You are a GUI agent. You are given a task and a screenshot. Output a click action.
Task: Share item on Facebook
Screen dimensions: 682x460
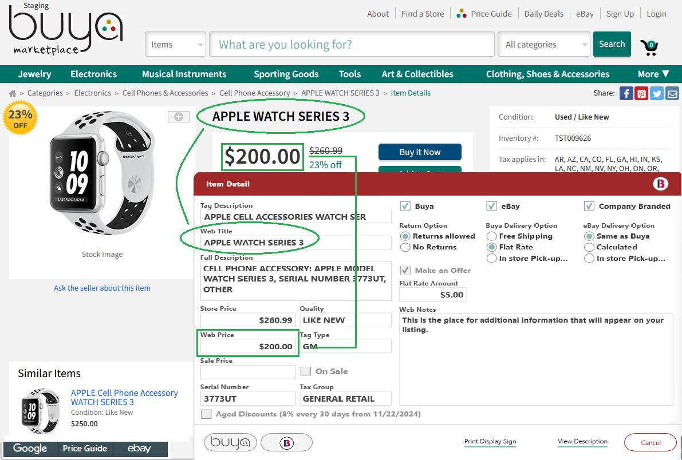click(x=626, y=93)
